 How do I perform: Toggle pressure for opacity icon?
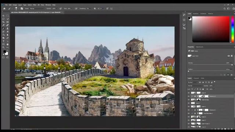point(61,9)
